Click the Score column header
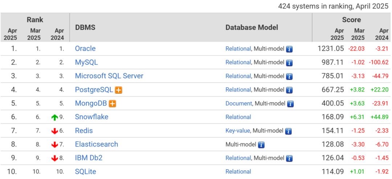Screen dimensions: 392x179 351,20
